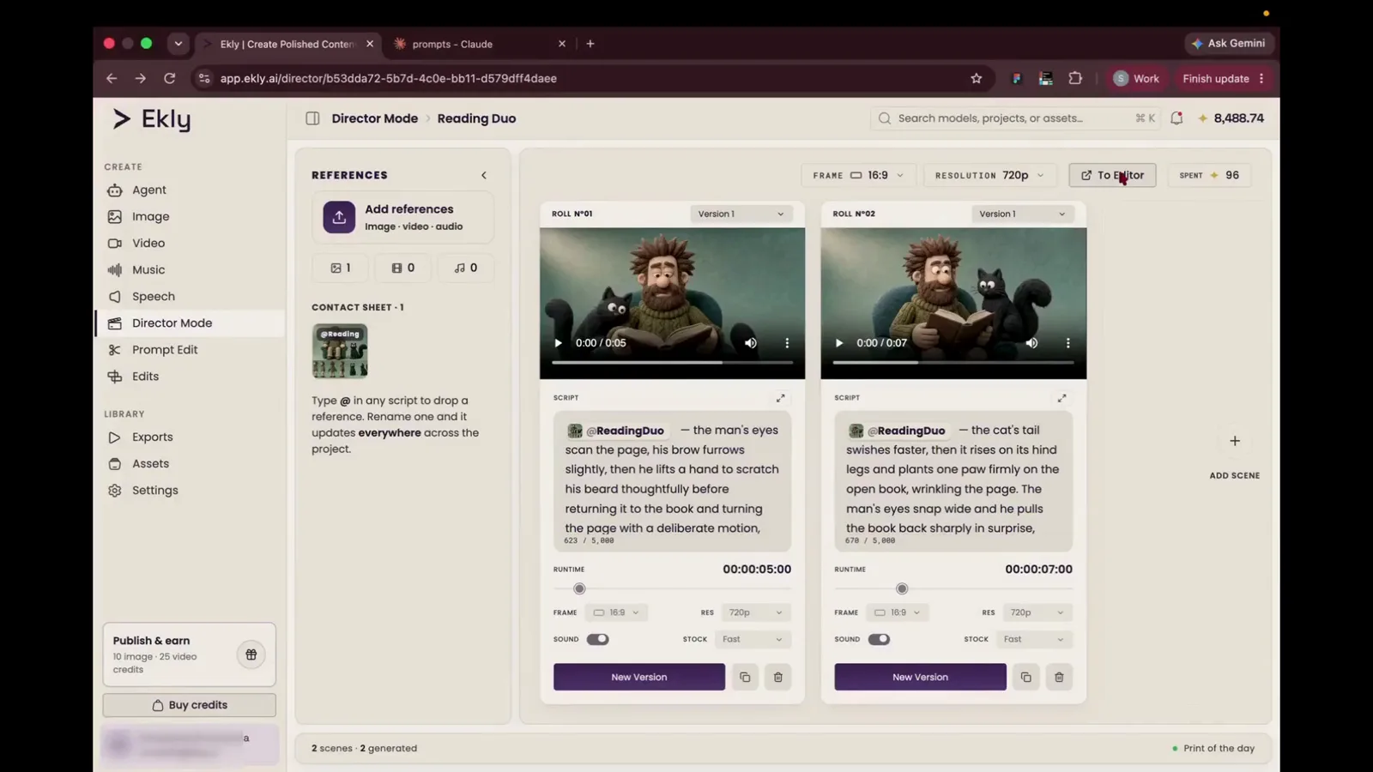Duplicate the Roll N°01 scene

(x=745, y=677)
